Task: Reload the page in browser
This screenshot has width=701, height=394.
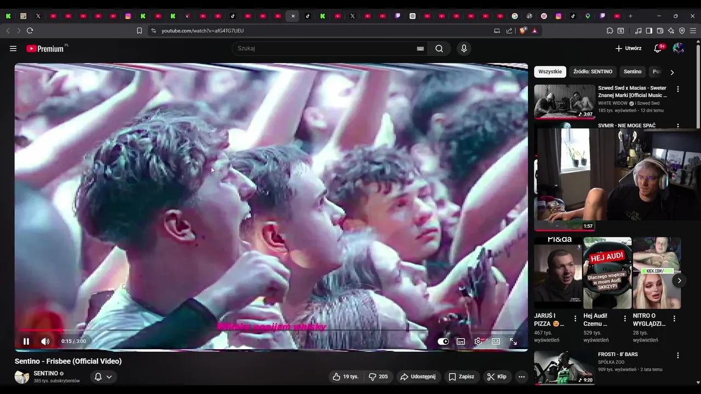Action: 30,31
